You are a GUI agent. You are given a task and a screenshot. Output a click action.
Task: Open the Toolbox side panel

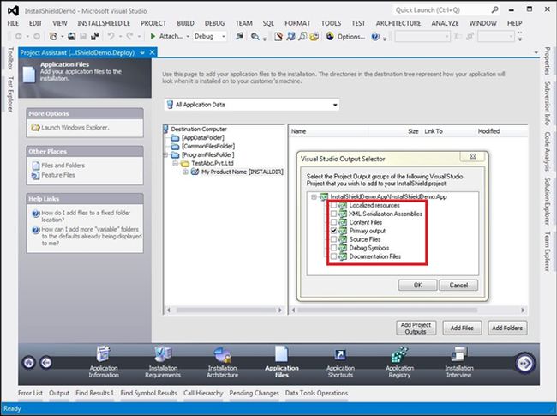pos(10,58)
